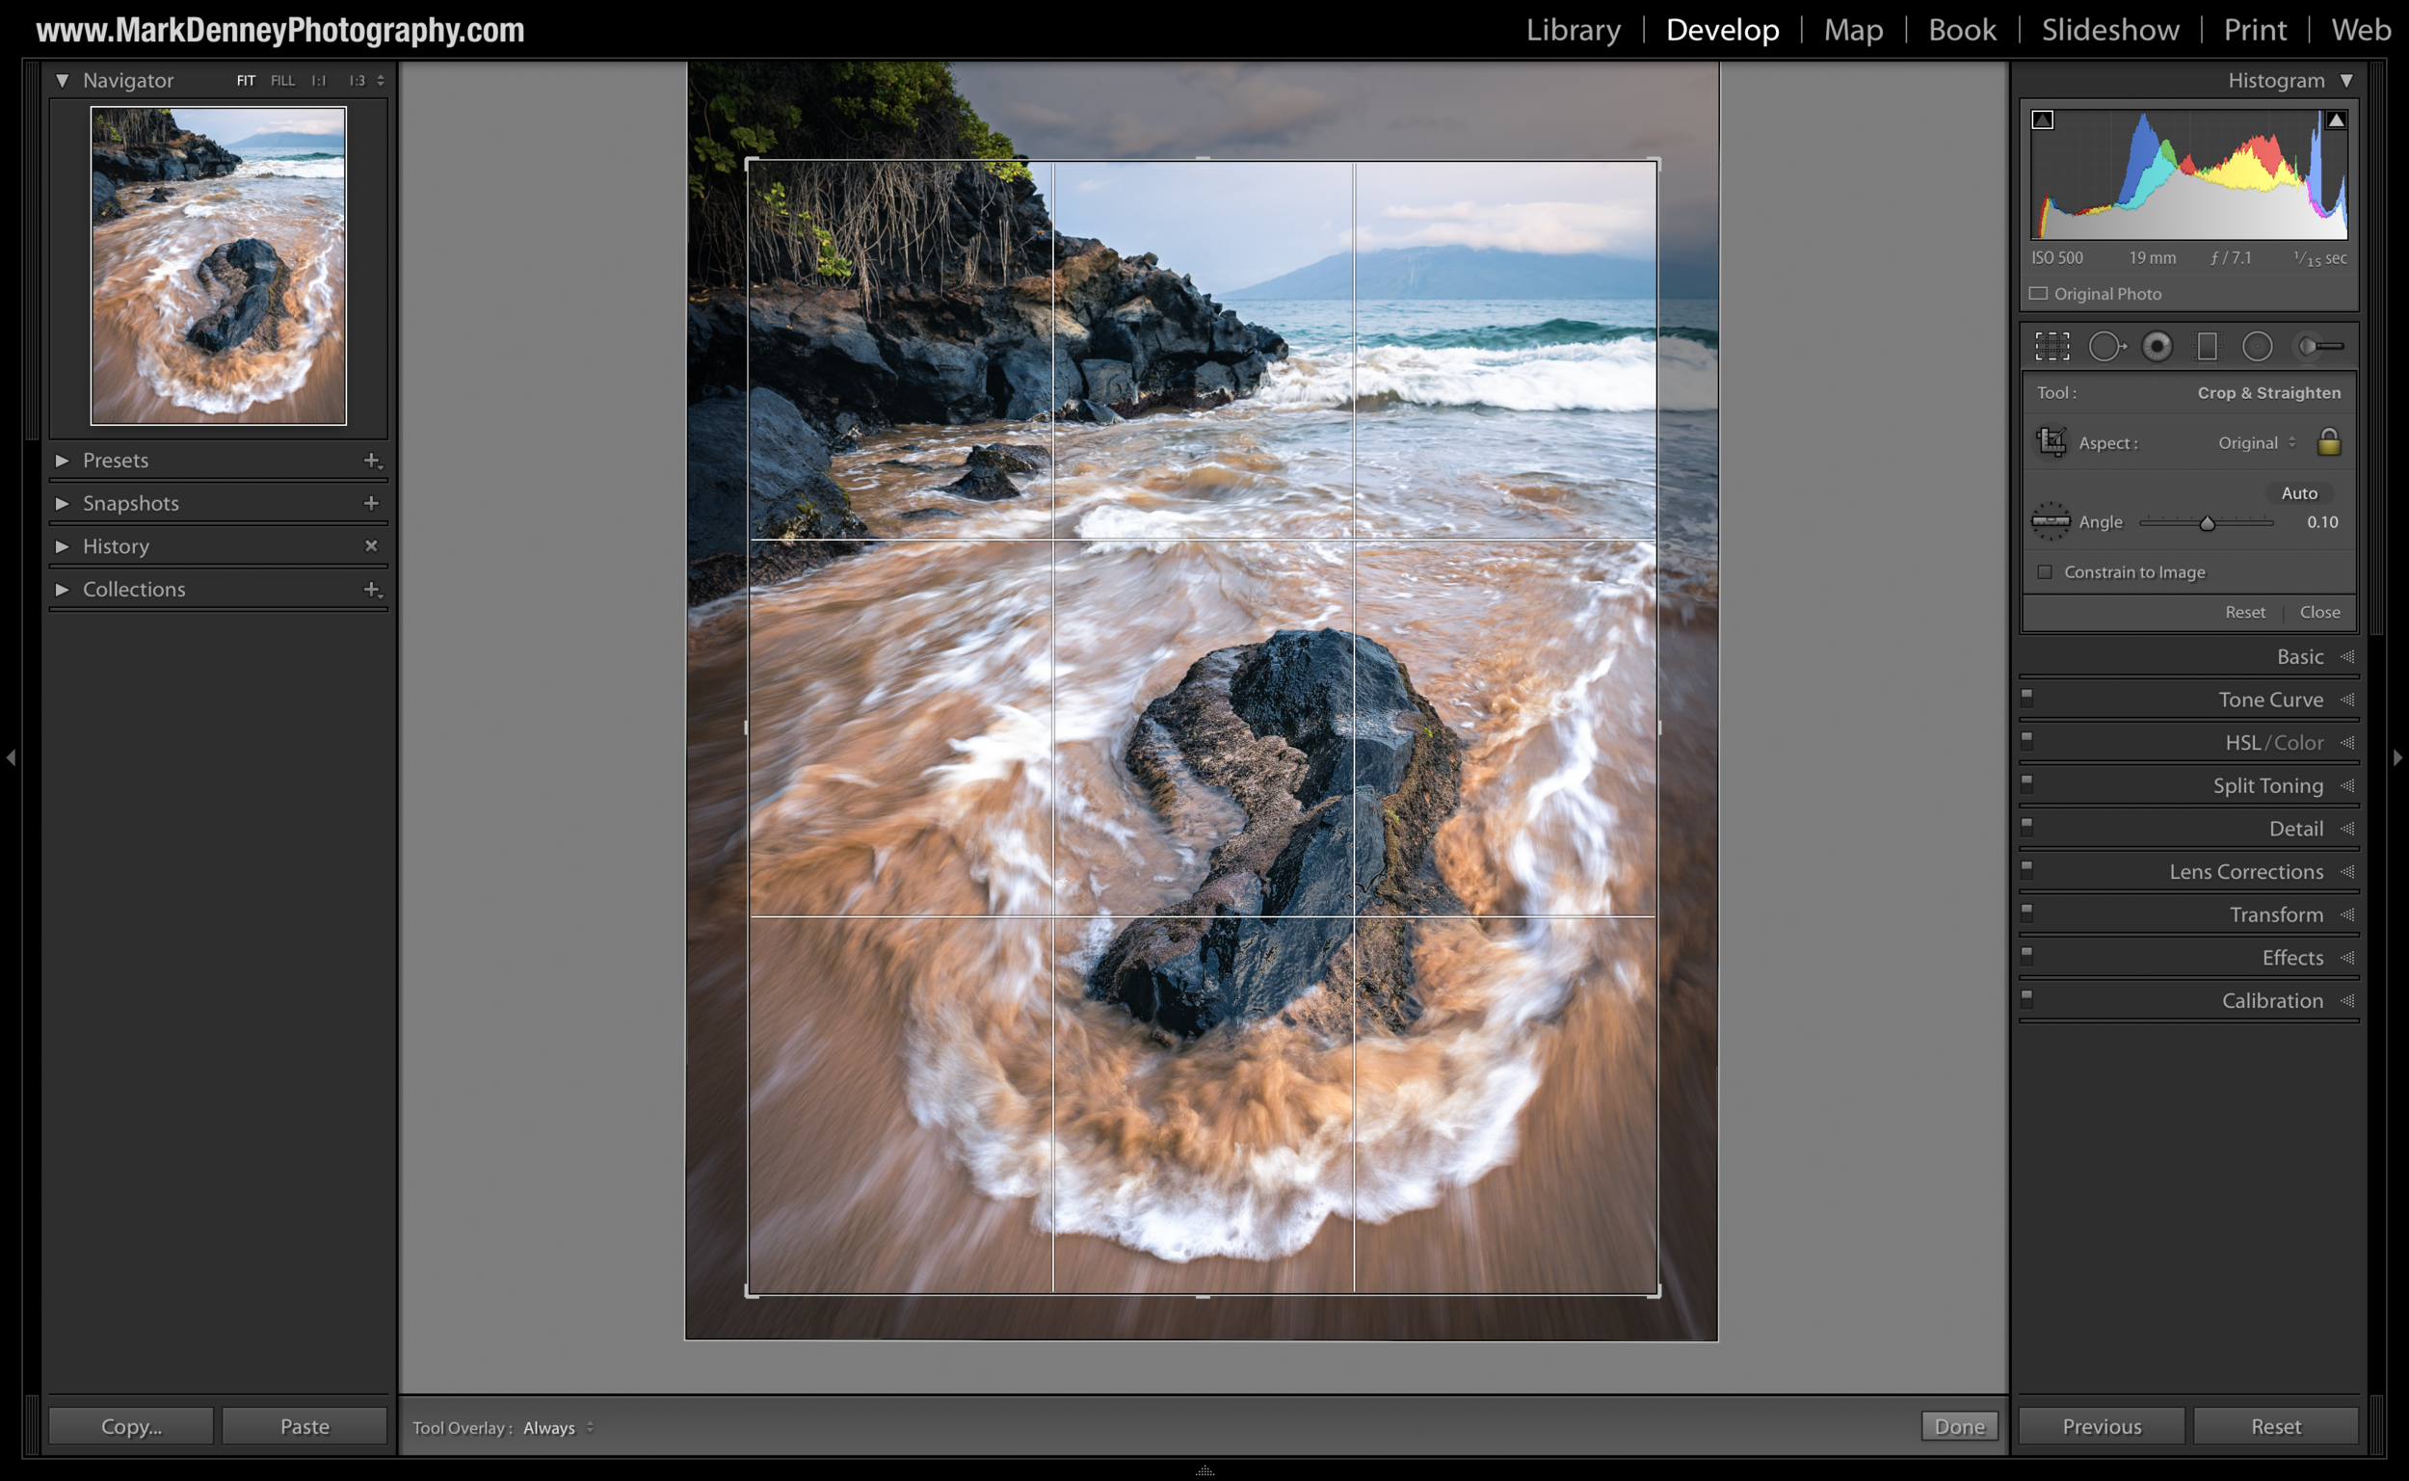Unlock the crop aspect ratio padlock

coord(2328,442)
